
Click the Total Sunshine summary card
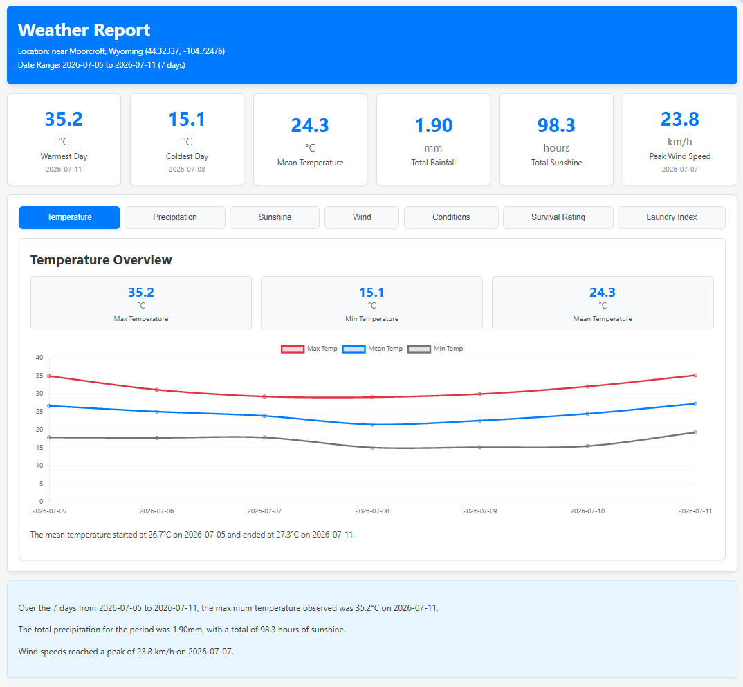point(556,139)
